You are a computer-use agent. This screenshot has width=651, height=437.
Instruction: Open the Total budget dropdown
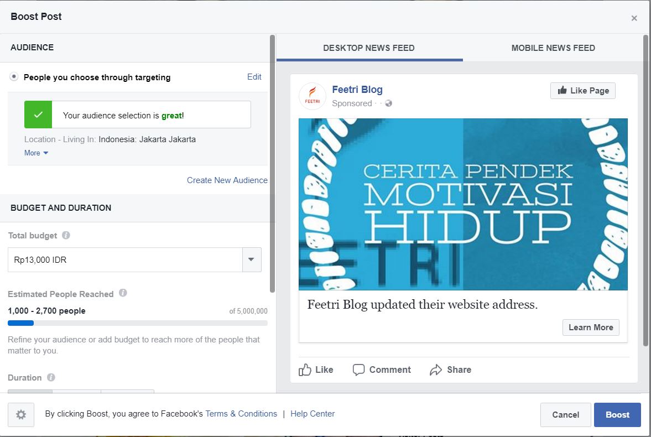[x=251, y=259]
